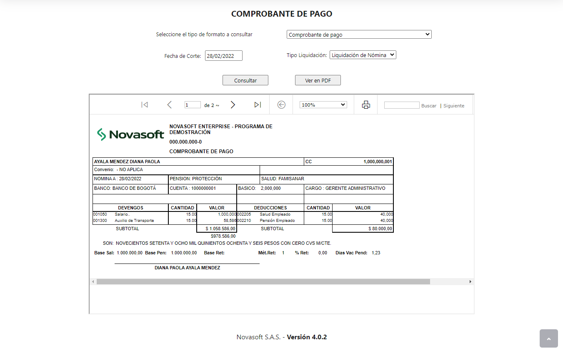Go to the previous report page
The width and height of the screenshot is (563, 353).
169,104
